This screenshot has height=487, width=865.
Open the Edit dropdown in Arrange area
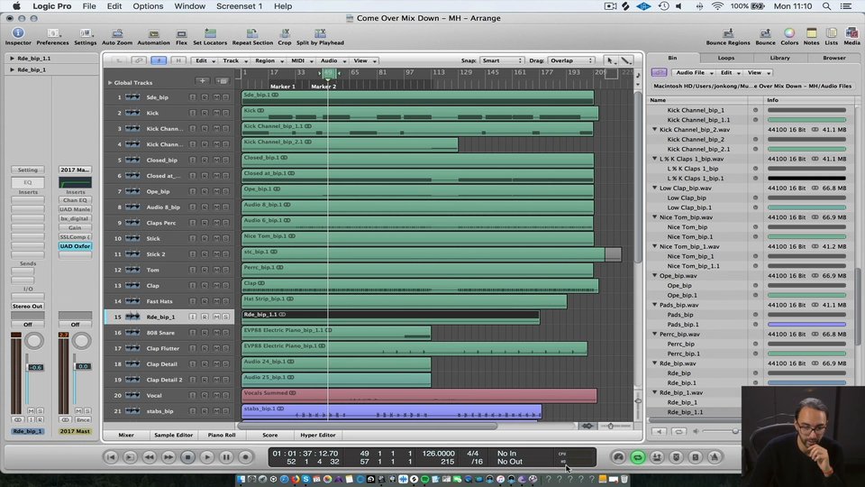coord(205,60)
